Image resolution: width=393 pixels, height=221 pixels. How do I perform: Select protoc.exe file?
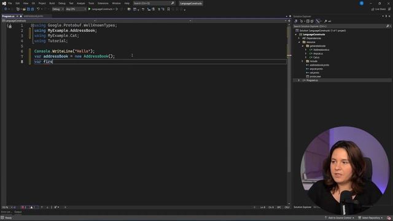pyautogui.click(x=313, y=76)
